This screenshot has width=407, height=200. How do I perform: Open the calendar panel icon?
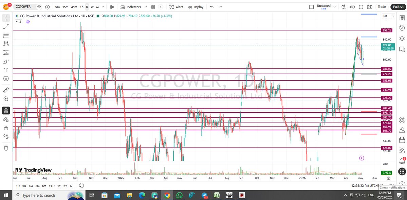(x=402, y=140)
